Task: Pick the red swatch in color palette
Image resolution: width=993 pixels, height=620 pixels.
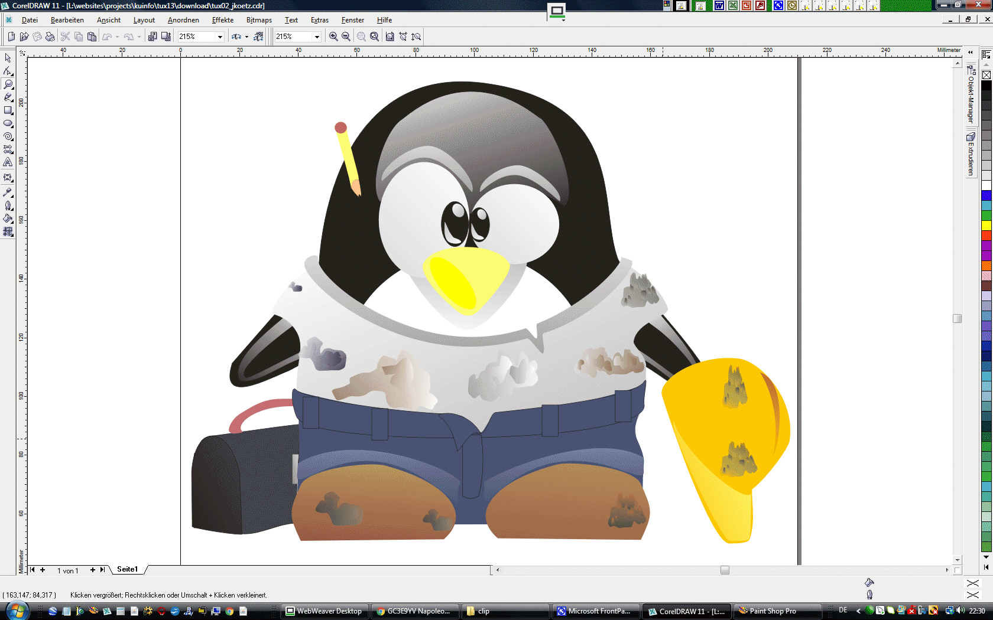Action: (x=986, y=236)
